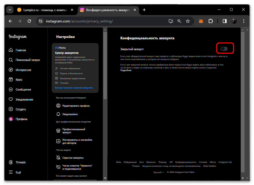Viewport: 254px width, 185px height.
Task: Click the zoom magnifier icon in address bar
Action: [x=179, y=21]
